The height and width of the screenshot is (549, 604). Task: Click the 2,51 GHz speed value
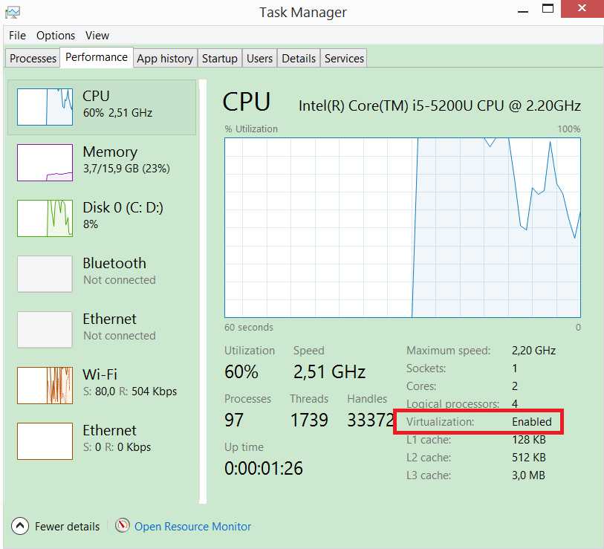(x=329, y=371)
